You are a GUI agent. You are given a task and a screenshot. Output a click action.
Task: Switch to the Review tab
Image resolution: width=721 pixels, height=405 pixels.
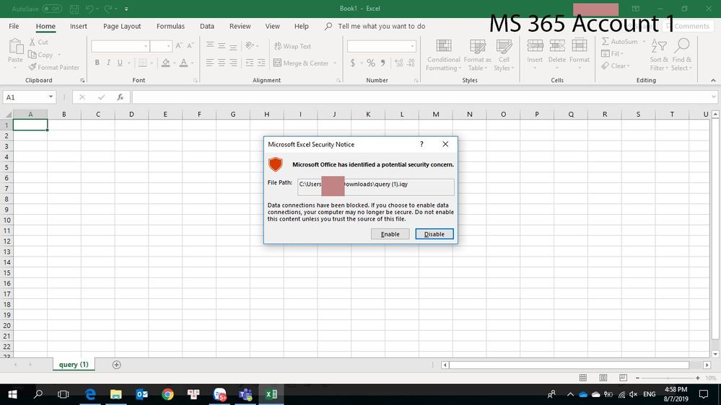point(240,26)
